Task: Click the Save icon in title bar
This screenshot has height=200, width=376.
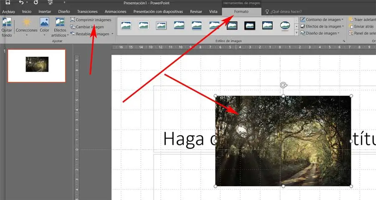Action: point(8,3)
